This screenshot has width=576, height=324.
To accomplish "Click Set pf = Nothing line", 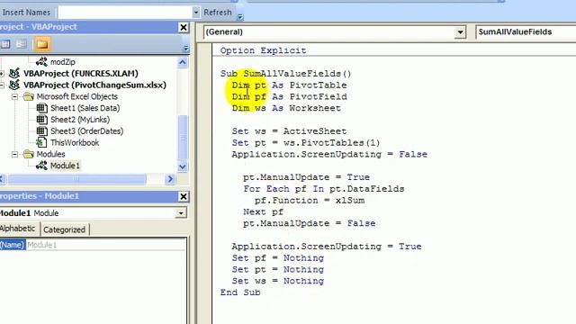I will click(278, 258).
